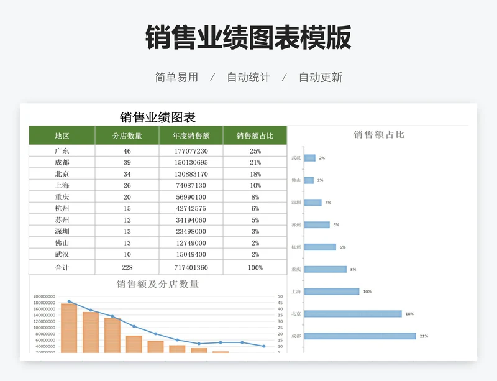Image resolution: width=497 pixels, height=381 pixels.
Task: Click the 武汉 region cell in table
Action: point(62,254)
